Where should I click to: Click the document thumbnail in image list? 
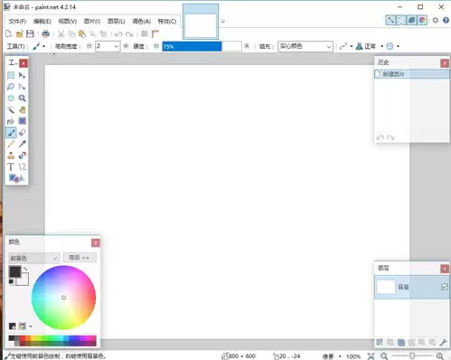(x=201, y=22)
